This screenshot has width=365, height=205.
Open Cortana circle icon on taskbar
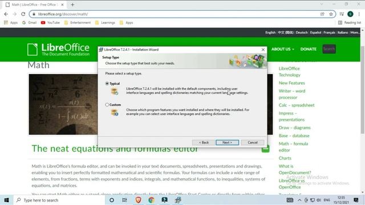pyautogui.click(x=112, y=200)
